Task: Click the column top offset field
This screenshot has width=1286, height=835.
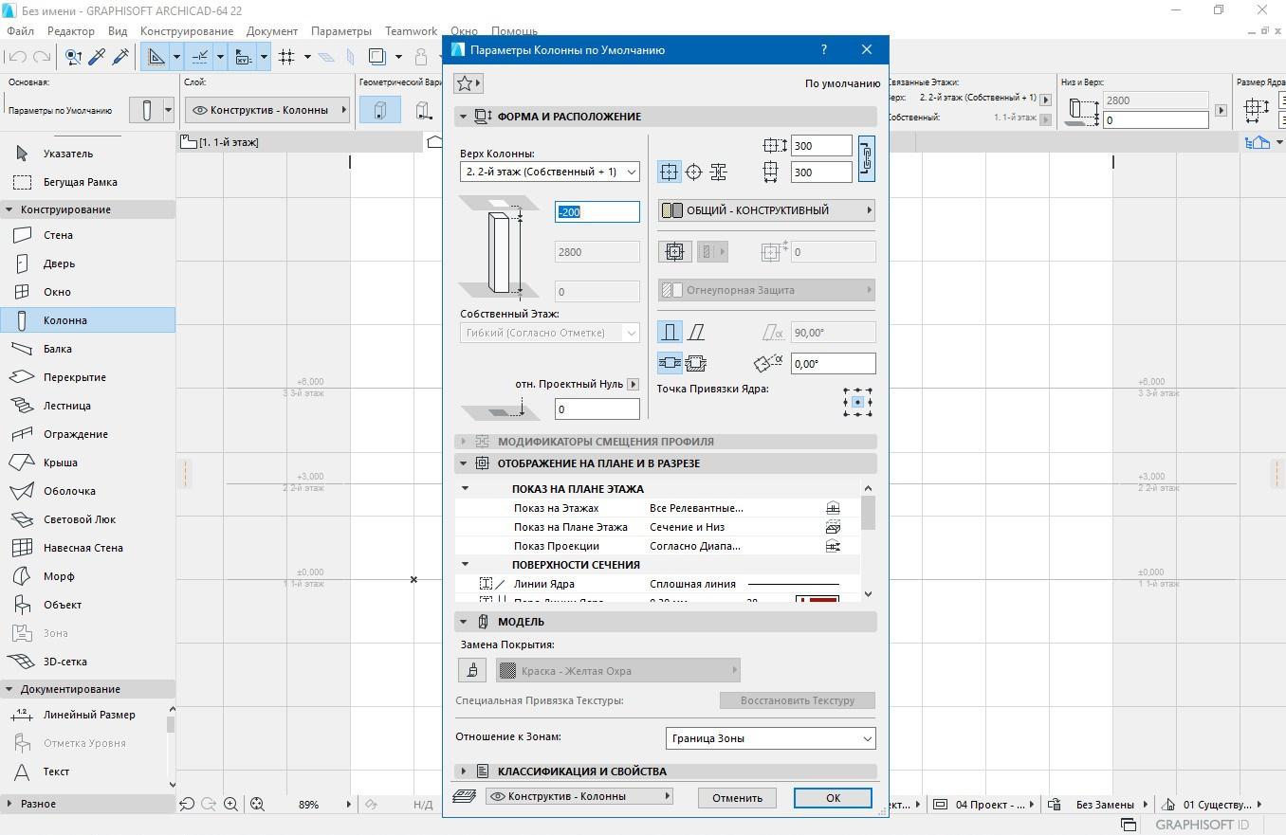Action: point(597,212)
